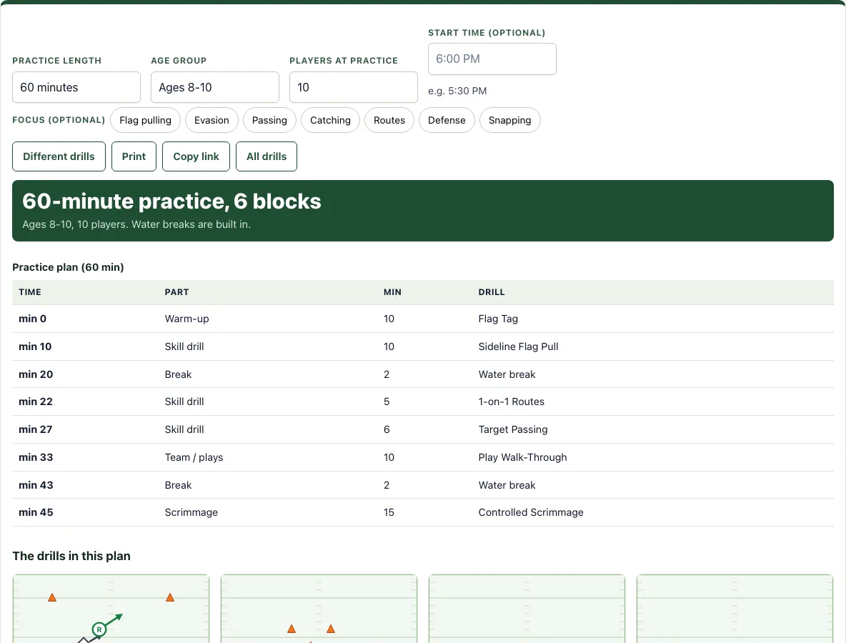Toggle the Snapping focus chip
Image resolution: width=846 pixels, height=643 pixels.
[x=510, y=120]
